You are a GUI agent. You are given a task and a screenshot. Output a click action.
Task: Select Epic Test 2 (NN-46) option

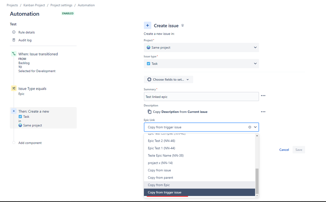[x=199, y=141]
